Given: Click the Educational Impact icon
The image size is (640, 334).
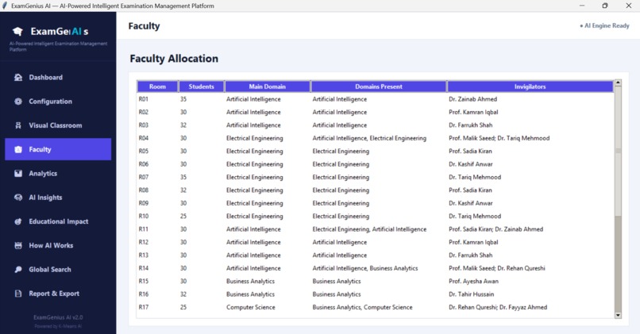Looking at the screenshot, I should click(18, 221).
